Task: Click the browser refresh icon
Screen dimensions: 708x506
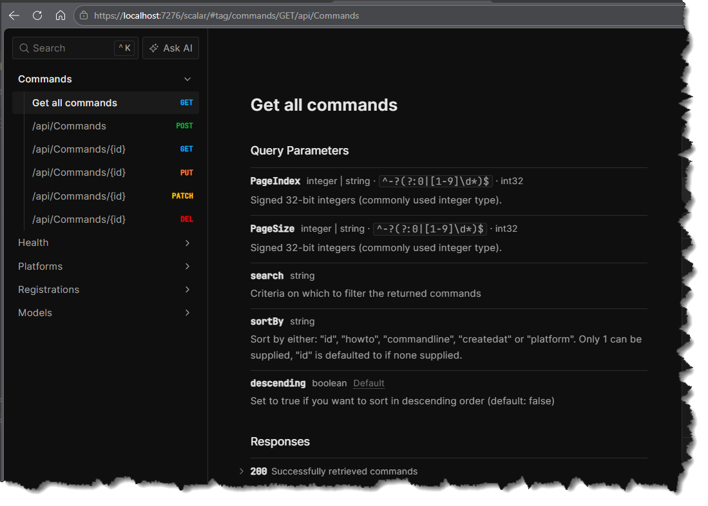Action: [x=37, y=15]
